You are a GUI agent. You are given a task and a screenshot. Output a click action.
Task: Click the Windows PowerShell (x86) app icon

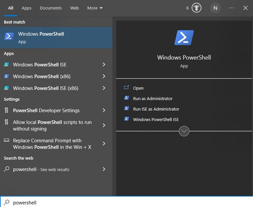point(7,77)
